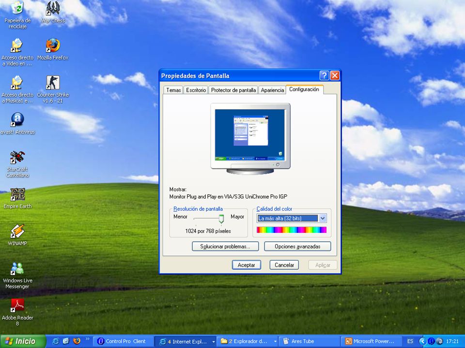Open the ES language indicator
The image size is (465, 348).
410,342
